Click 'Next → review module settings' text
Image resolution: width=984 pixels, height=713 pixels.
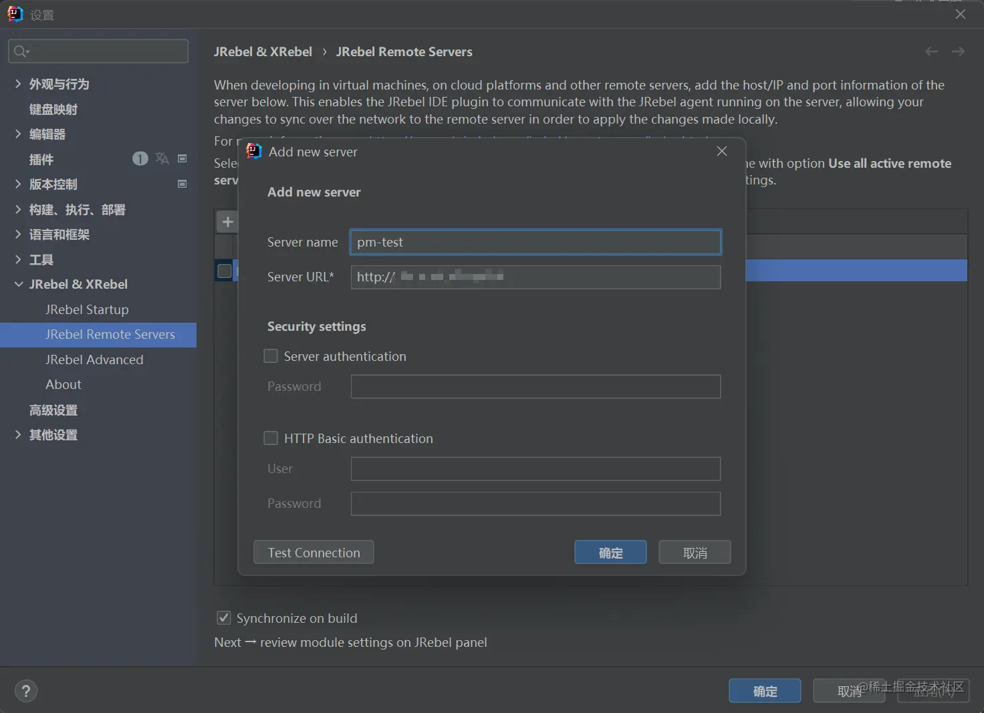coord(350,642)
